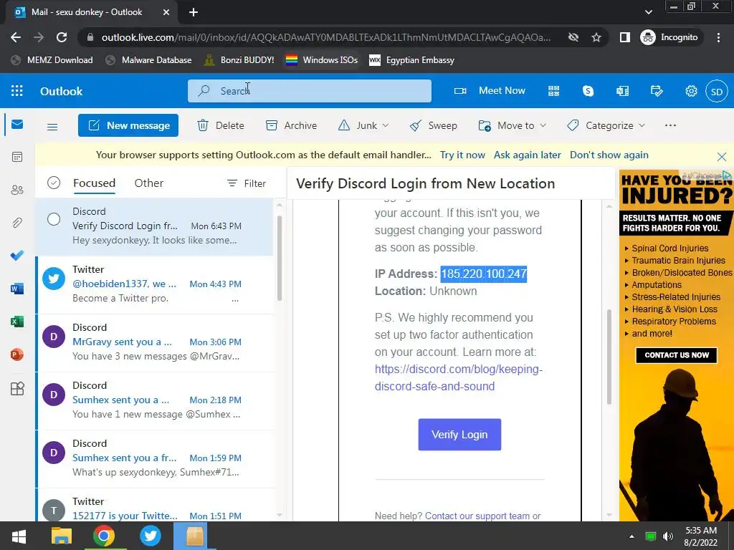
Task: Open the Mail module in left rail
Action: point(17,124)
